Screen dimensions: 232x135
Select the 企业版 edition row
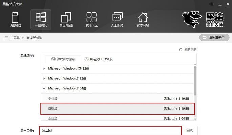(x=117, y=118)
